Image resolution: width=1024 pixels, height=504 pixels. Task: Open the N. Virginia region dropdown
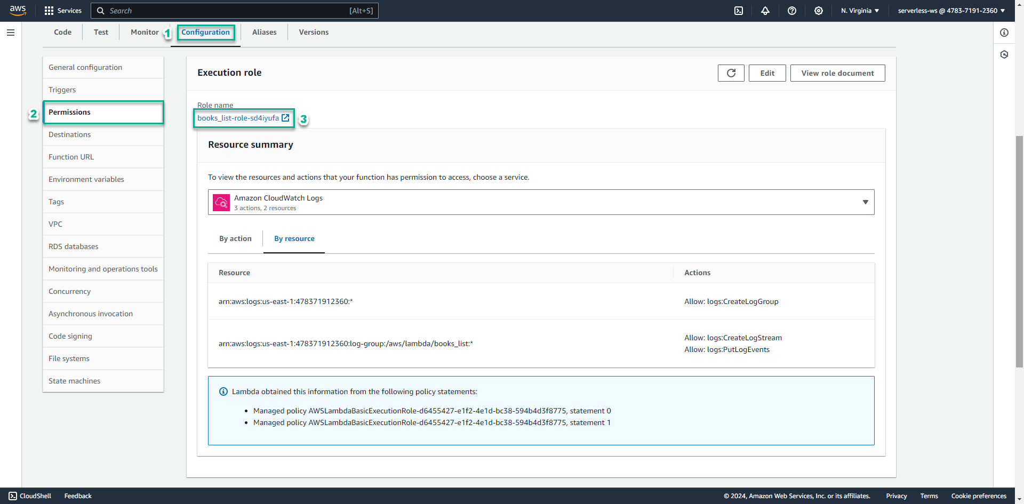click(x=860, y=11)
